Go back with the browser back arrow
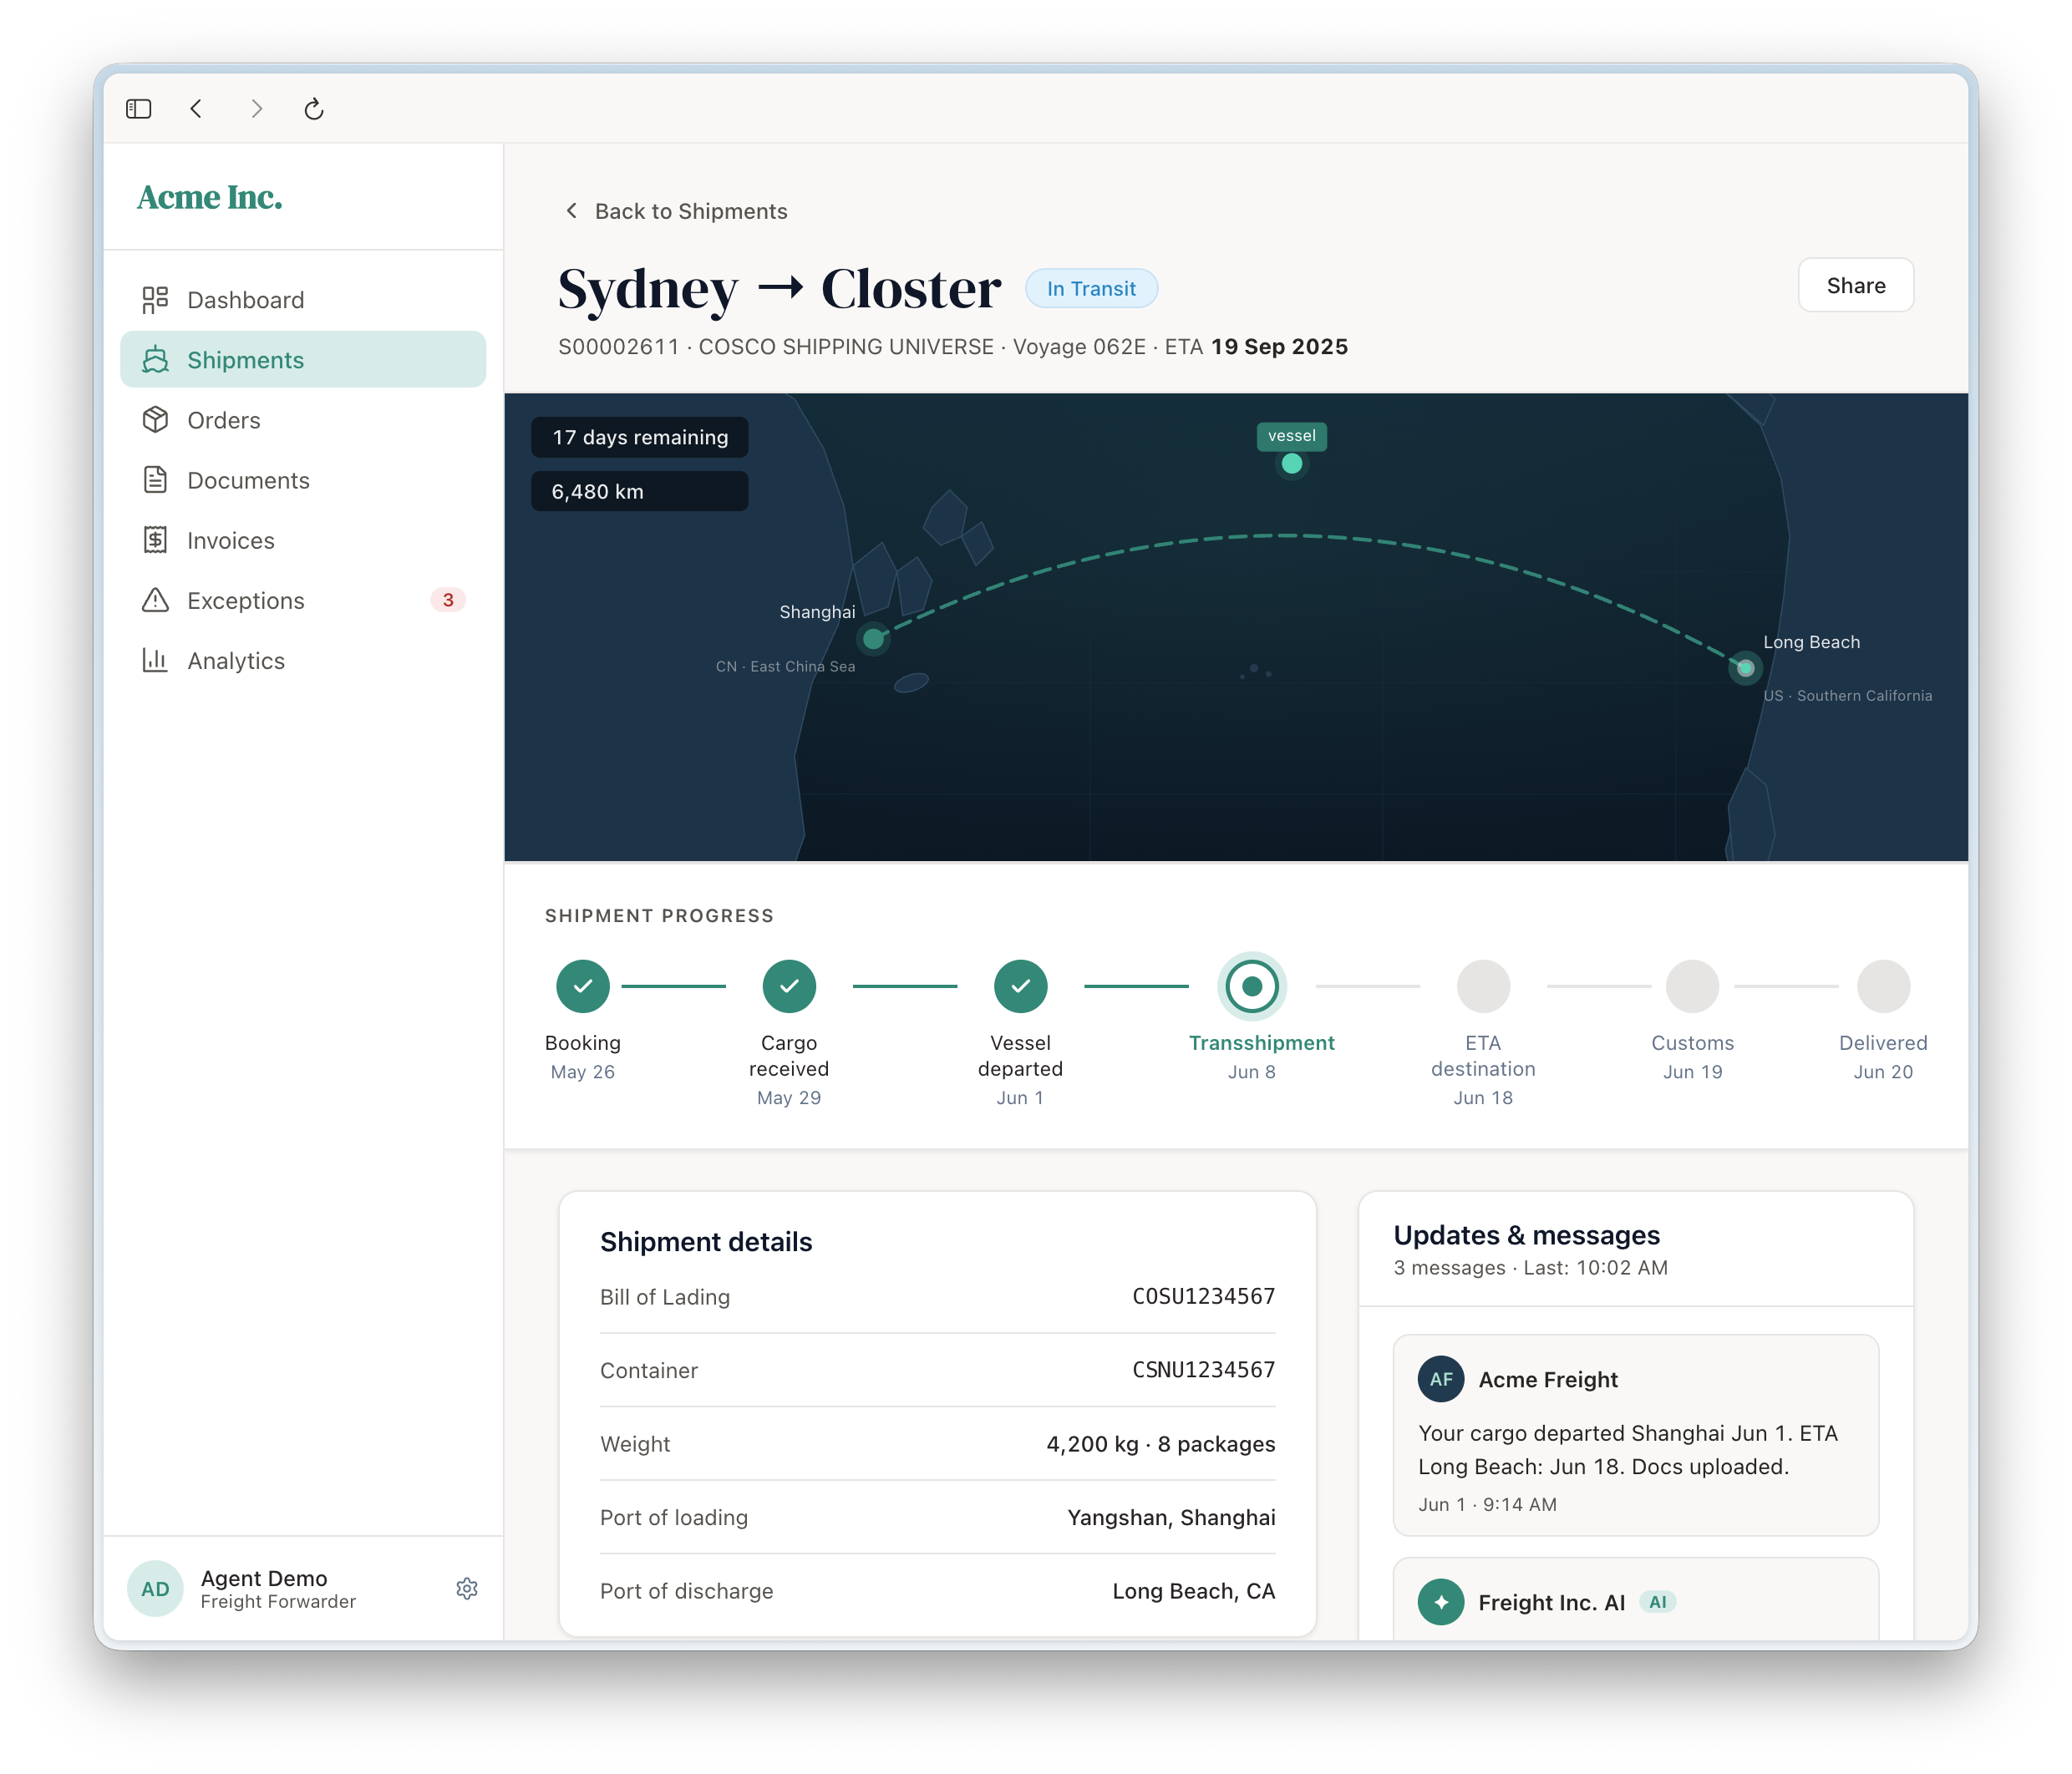The width and height of the screenshot is (2072, 1774). [196, 109]
